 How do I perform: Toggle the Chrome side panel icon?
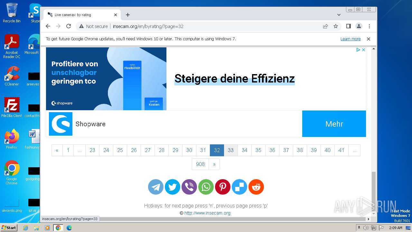(348, 26)
